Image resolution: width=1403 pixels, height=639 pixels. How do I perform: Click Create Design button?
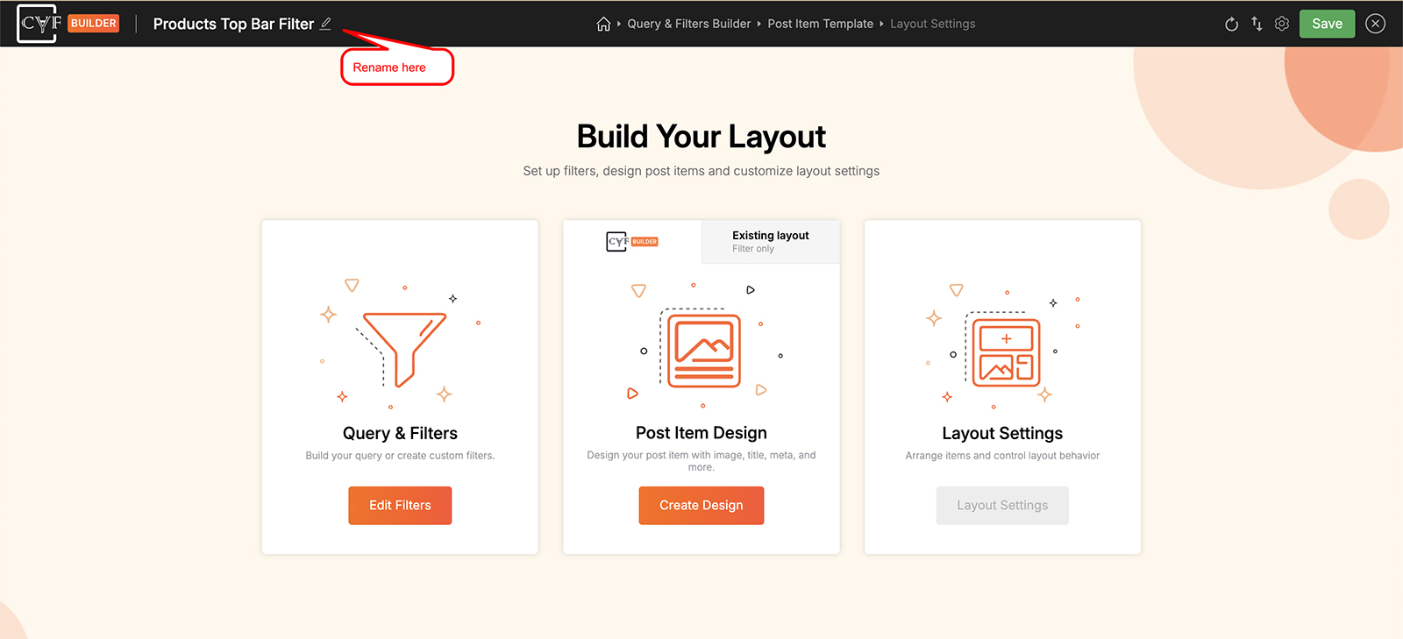701,506
